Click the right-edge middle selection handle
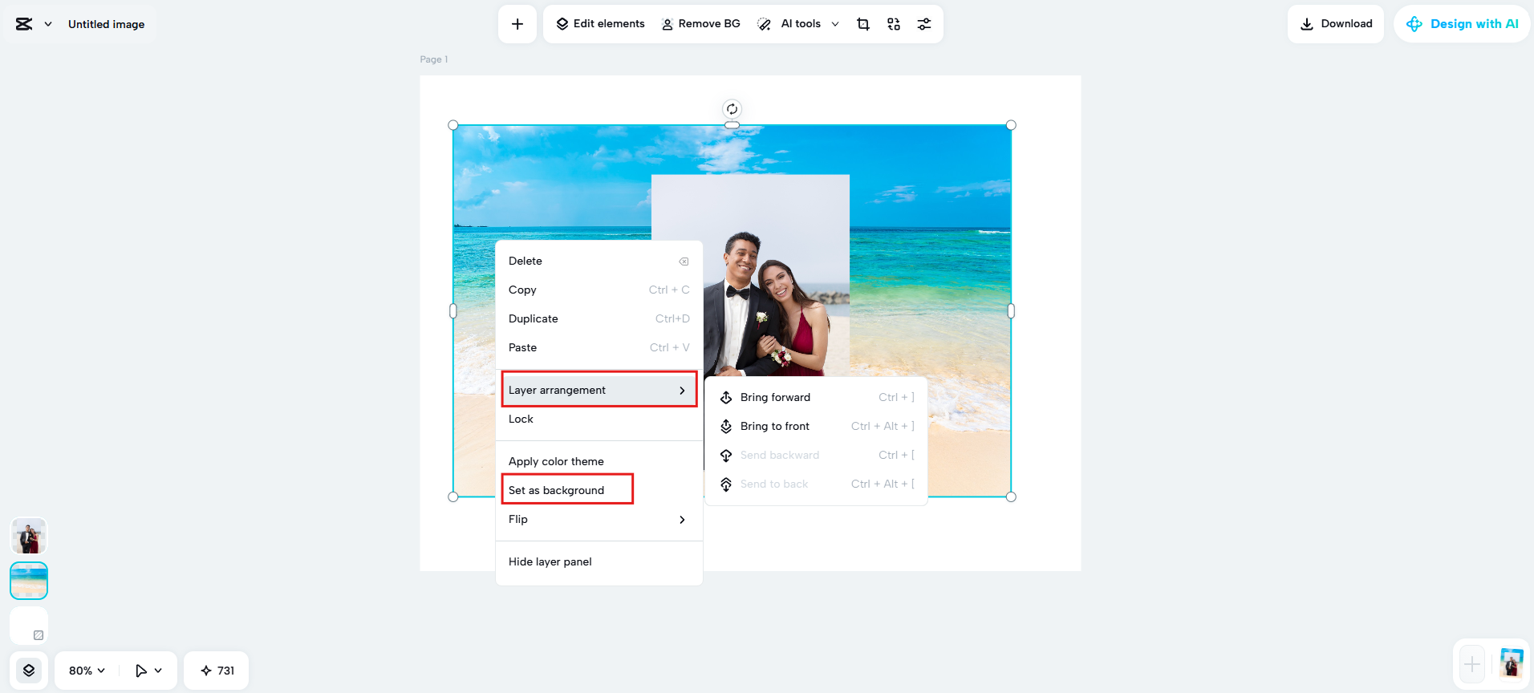 pos(1011,310)
